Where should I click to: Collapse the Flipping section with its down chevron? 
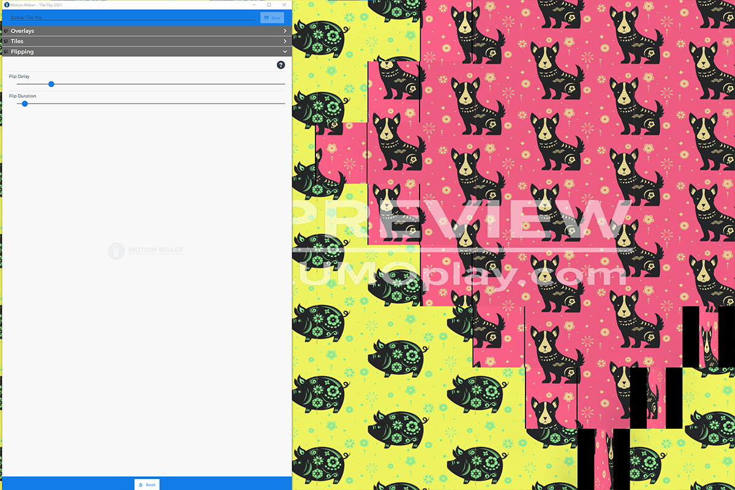pyautogui.click(x=285, y=52)
